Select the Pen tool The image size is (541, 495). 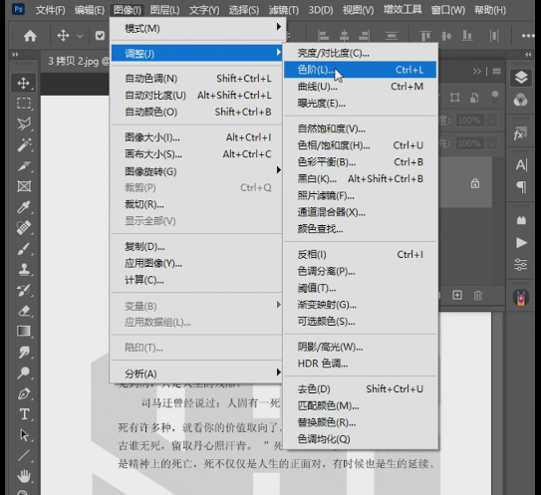point(24,393)
